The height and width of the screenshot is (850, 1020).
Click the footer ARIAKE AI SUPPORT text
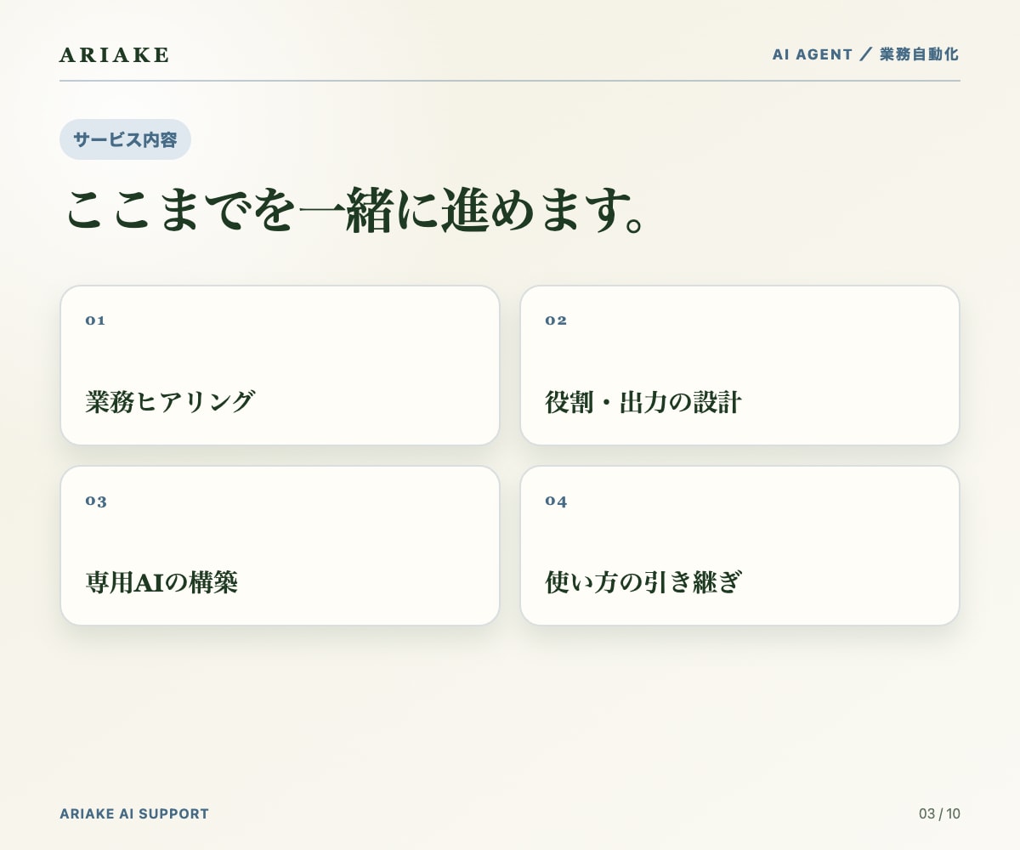point(134,813)
